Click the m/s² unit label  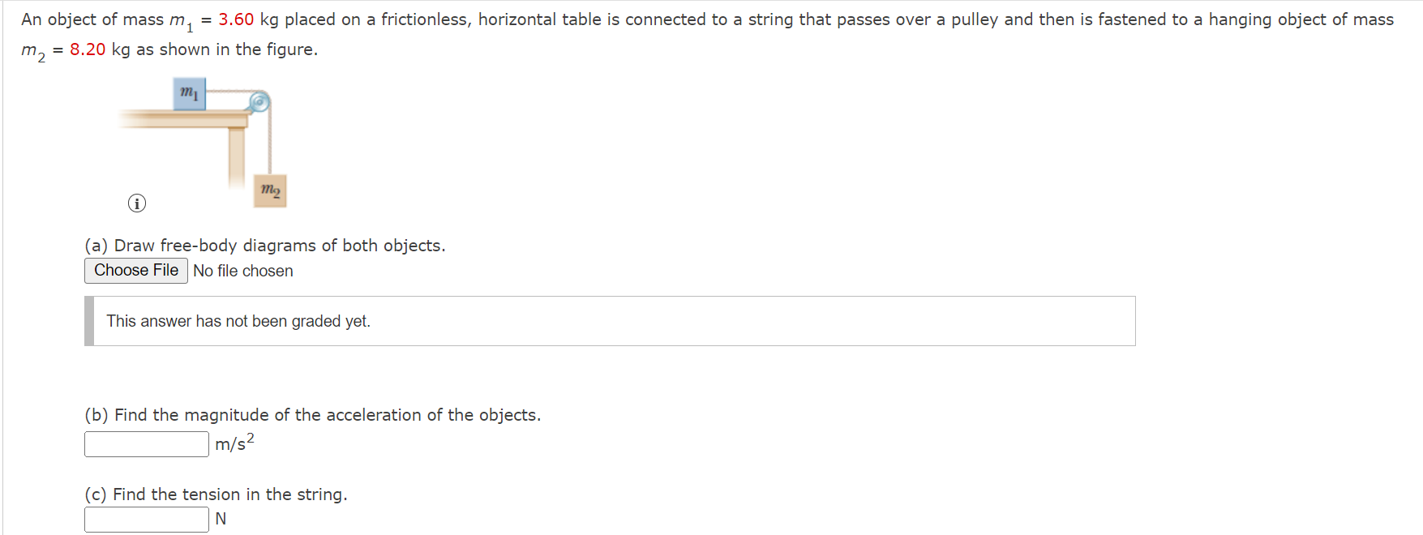click(x=232, y=443)
